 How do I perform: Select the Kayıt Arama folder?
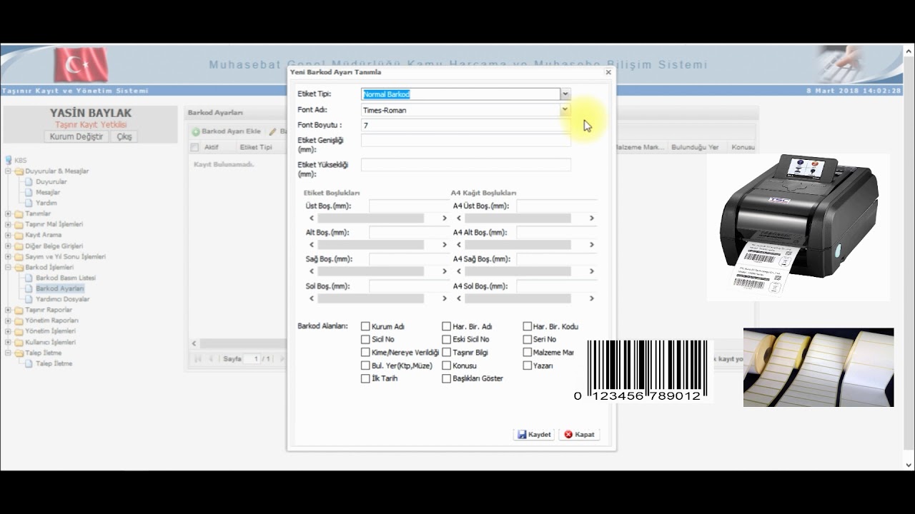pos(43,235)
